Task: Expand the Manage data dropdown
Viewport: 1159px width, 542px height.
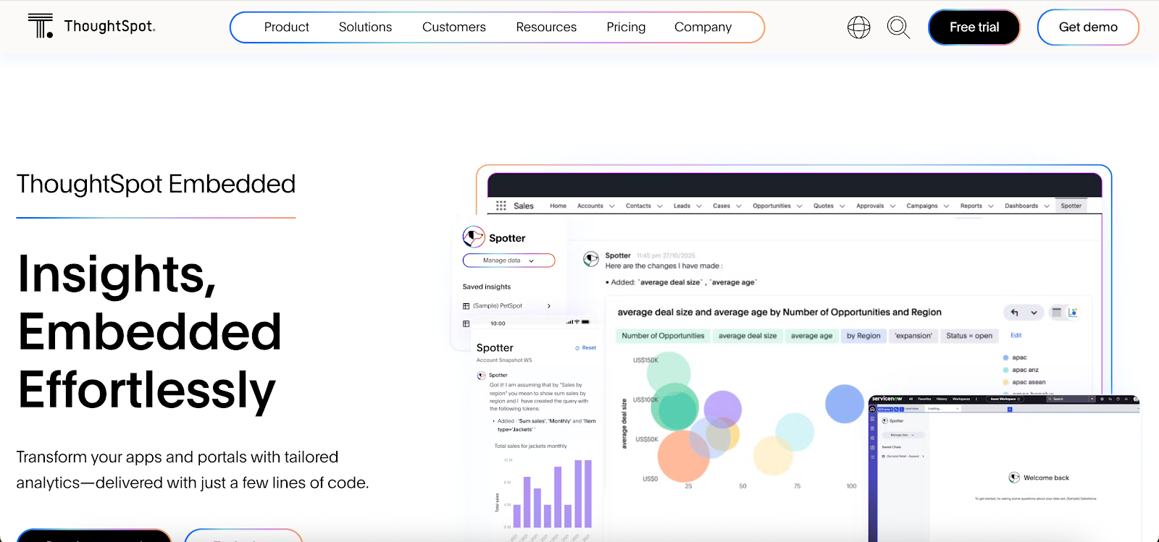Action: point(509,261)
